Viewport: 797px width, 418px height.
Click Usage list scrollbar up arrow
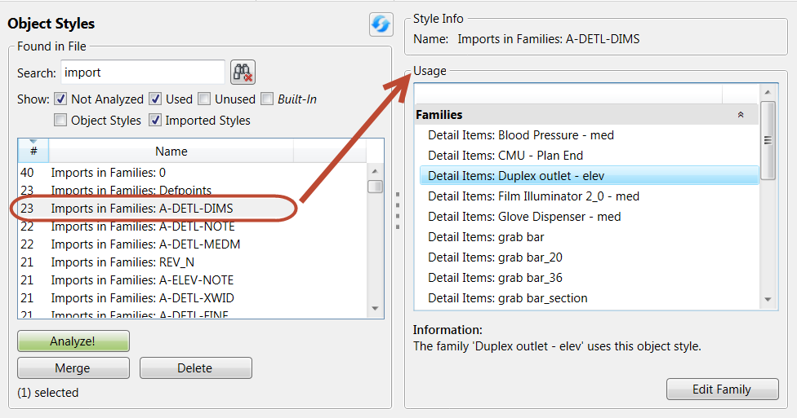click(x=768, y=92)
